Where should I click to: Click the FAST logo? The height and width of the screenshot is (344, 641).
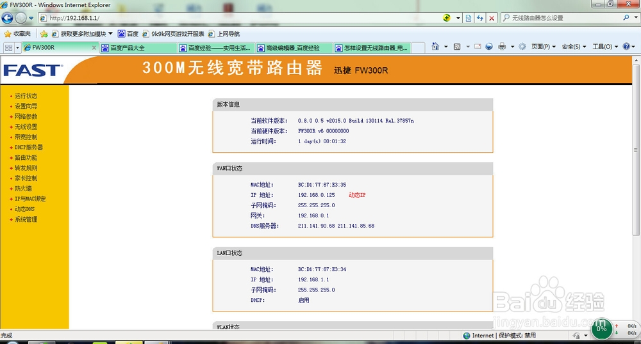pyautogui.click(x=33, y=70)
